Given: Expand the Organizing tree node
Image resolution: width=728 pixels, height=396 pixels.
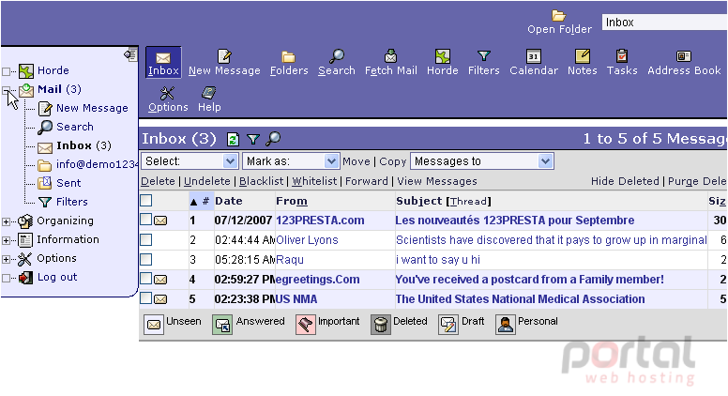Looking at the screenshot, I should 6,221.
